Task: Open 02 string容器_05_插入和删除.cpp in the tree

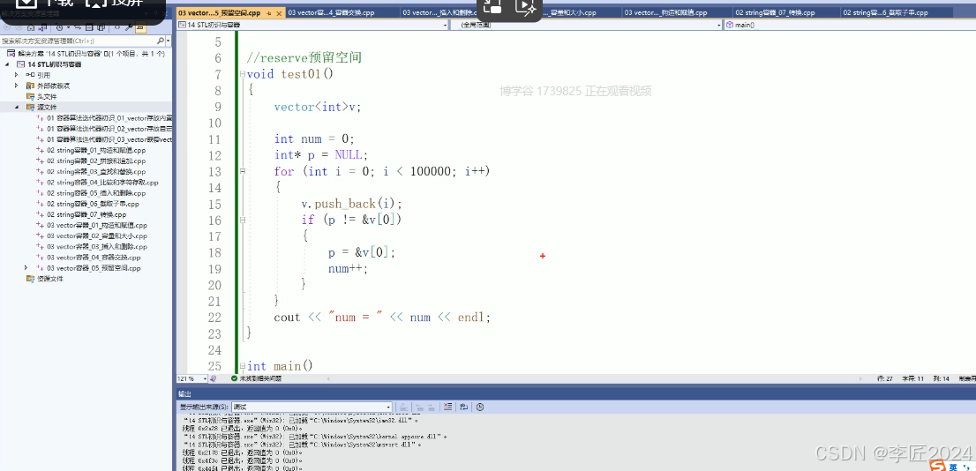Action: (96, 193)
